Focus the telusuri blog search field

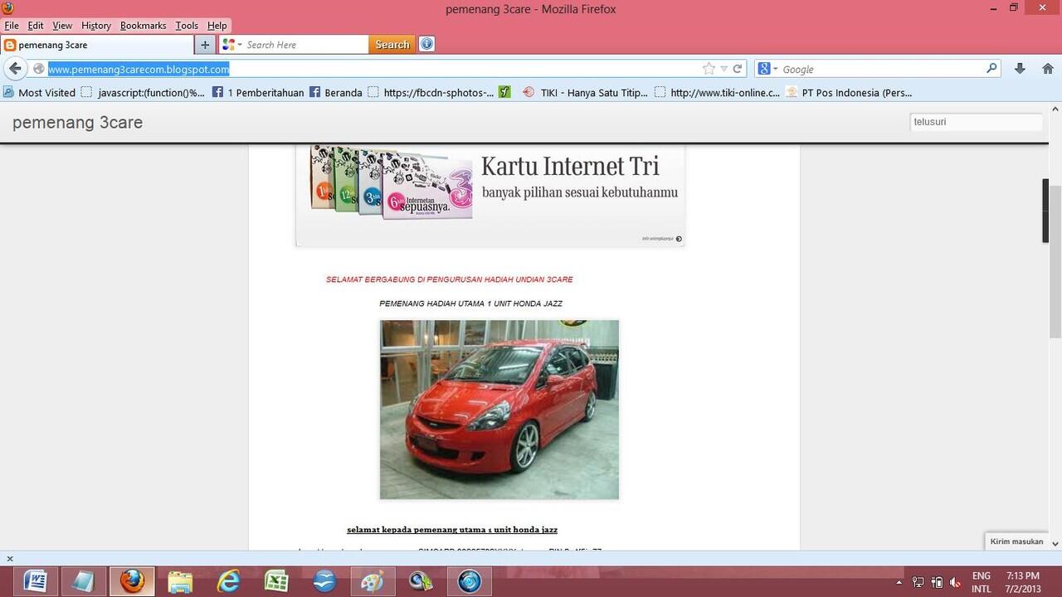click(x=976, y=122)
